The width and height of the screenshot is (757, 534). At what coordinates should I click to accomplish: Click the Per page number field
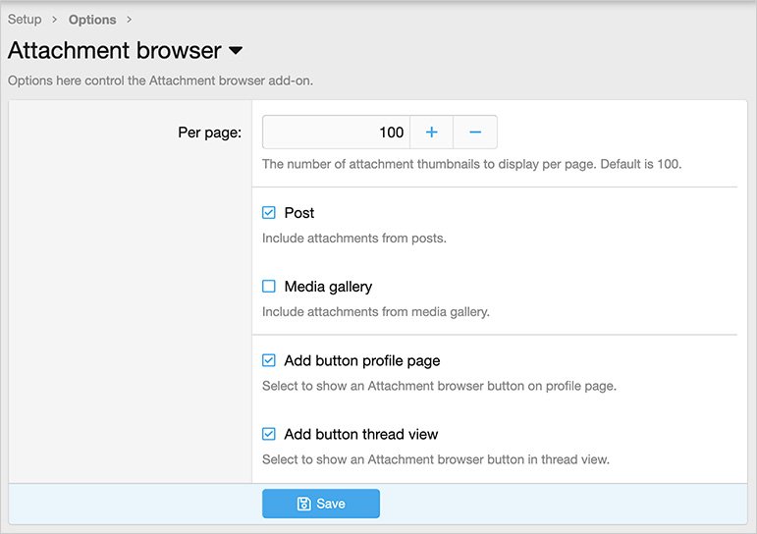point(336,133)
